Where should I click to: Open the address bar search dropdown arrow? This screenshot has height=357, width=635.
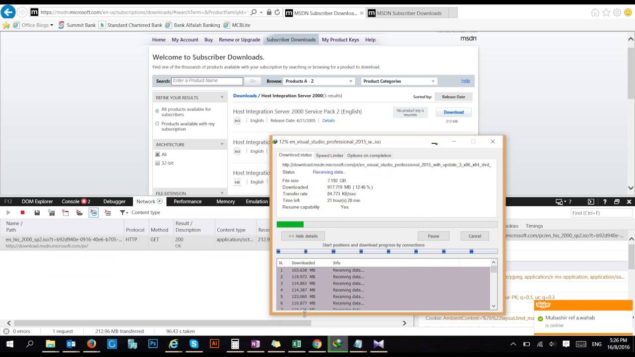coord(261,12)
